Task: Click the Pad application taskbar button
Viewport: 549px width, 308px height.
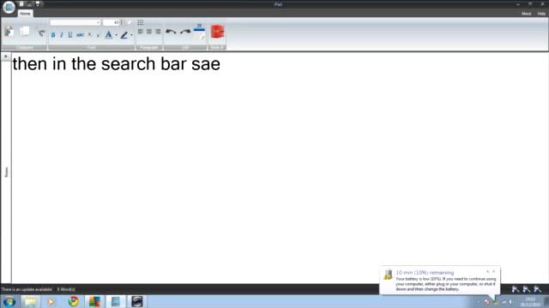Action: pos(115,301)
